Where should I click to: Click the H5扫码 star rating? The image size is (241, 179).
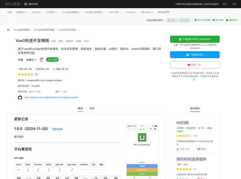[184, 136]
